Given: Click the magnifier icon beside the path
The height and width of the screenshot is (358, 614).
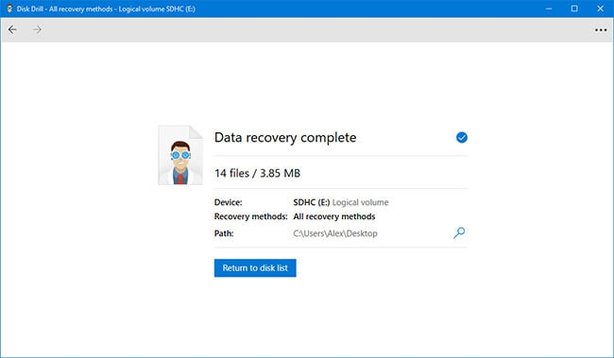Looking at the screenshot, I should click(x=459, y=233).
